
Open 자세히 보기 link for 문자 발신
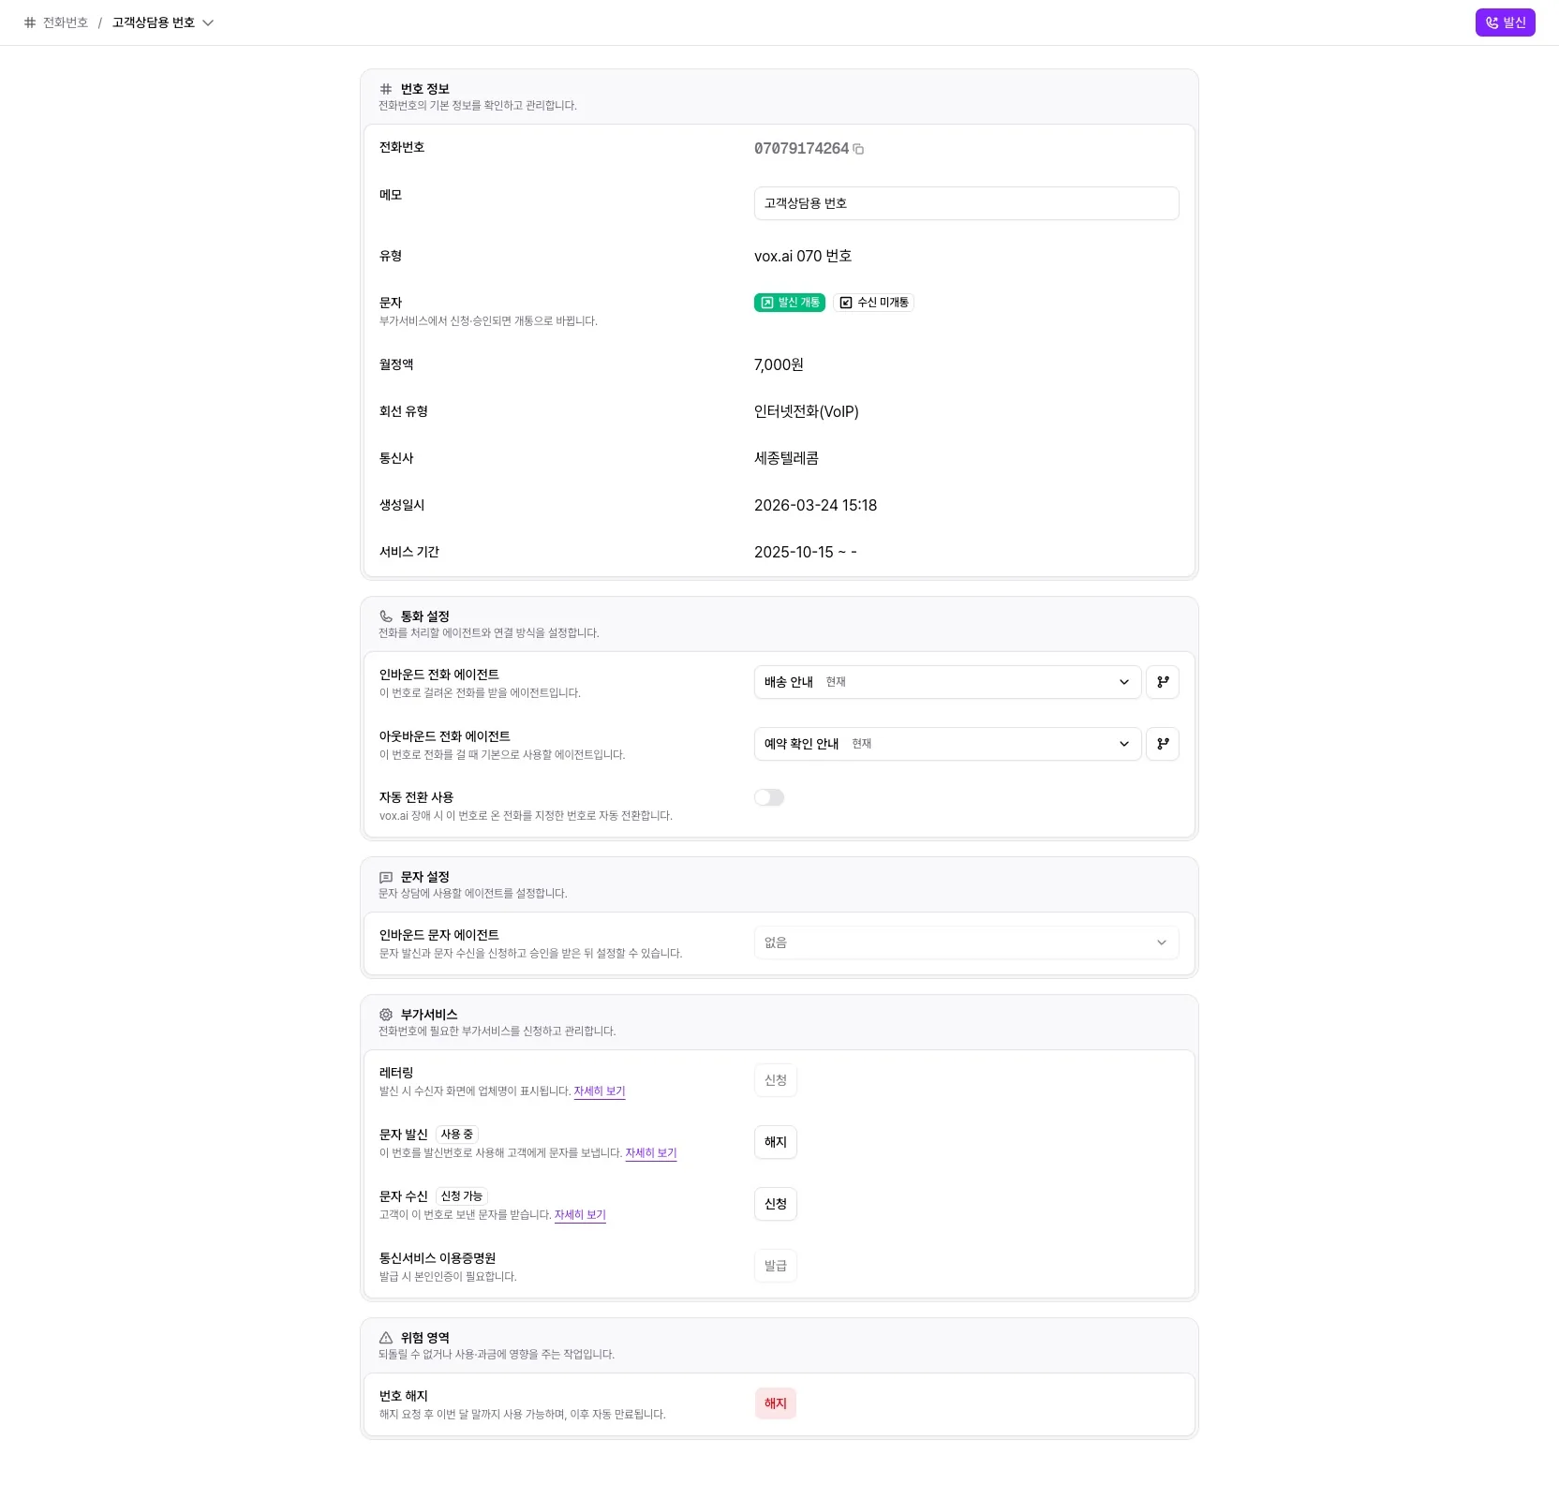click(x=651, y=1153)
